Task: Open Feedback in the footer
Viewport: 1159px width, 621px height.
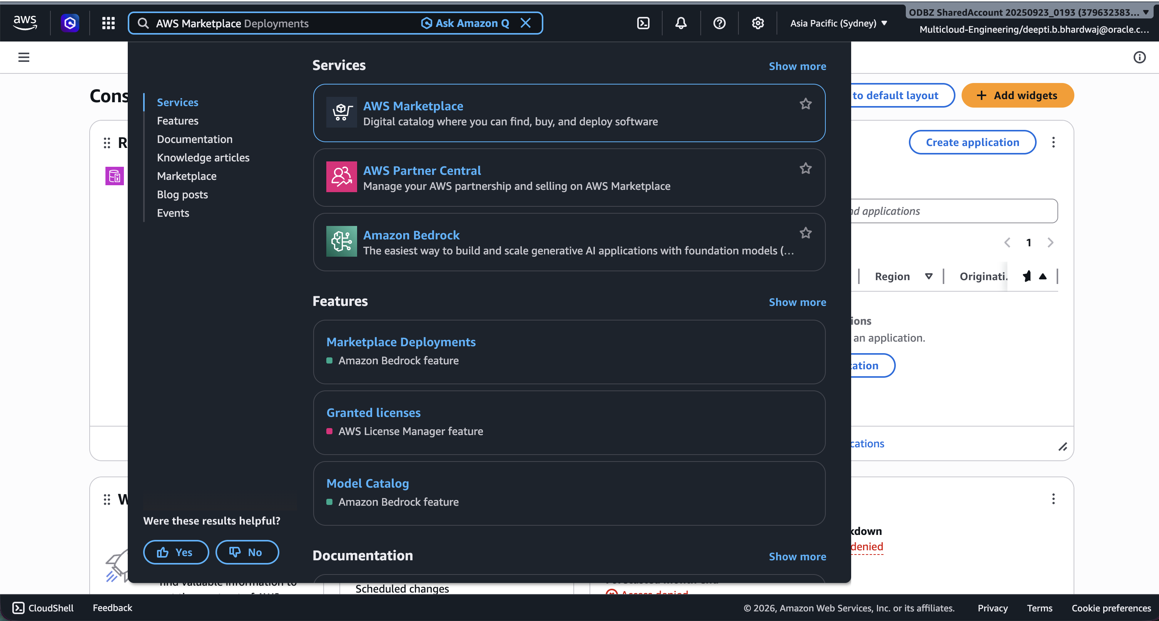Action: [x=112, y=608]
